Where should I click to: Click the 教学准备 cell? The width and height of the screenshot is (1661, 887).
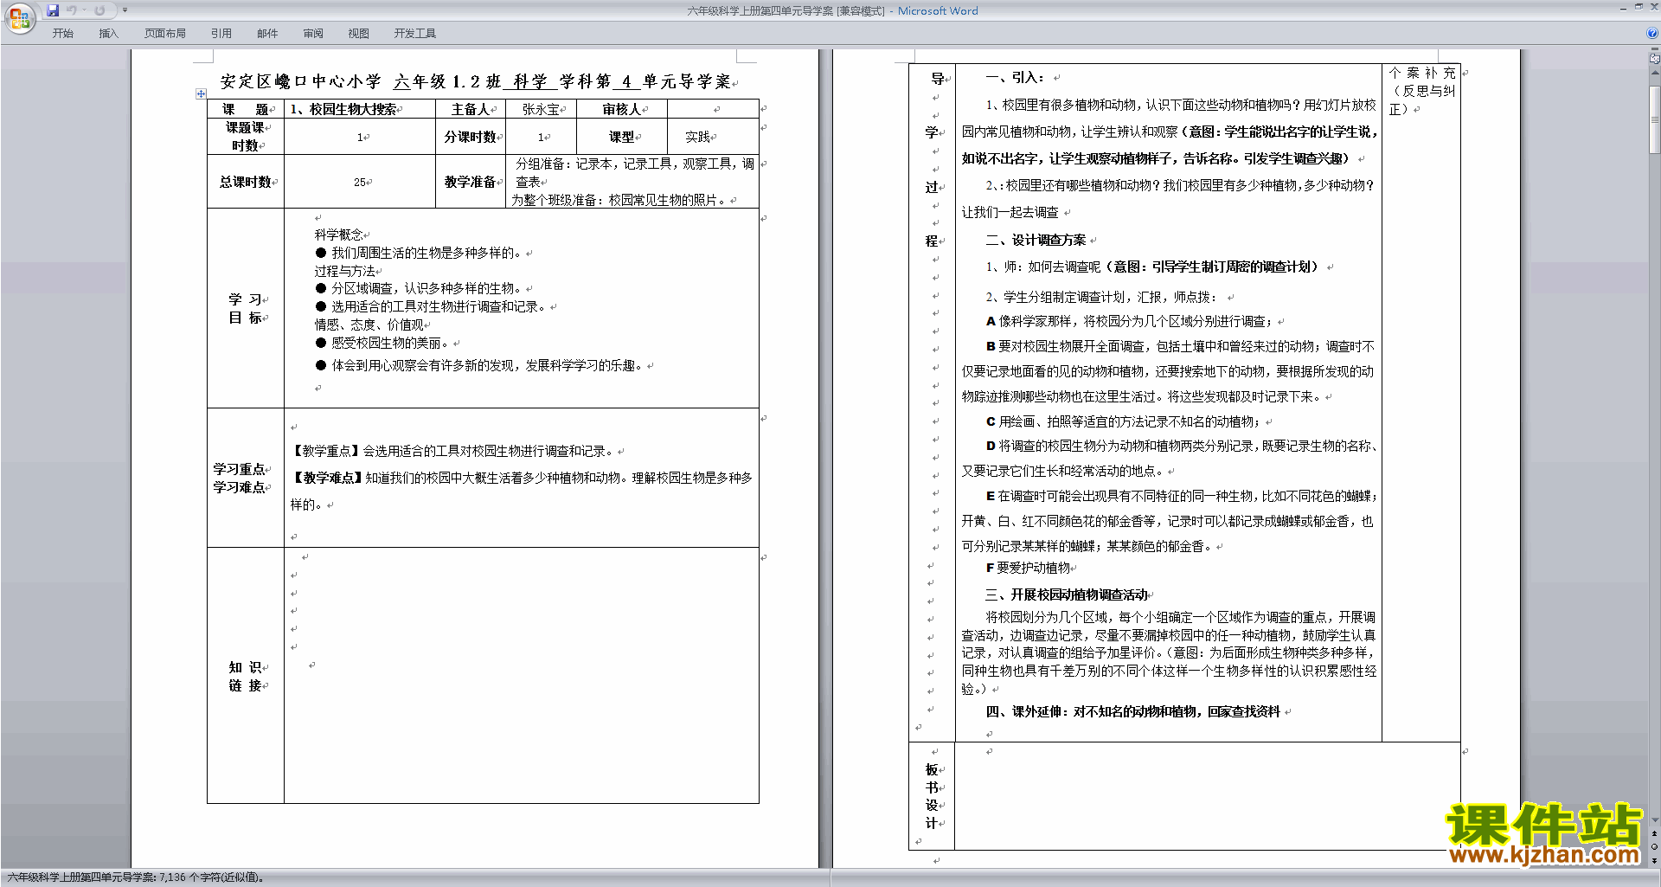(471, 182)
